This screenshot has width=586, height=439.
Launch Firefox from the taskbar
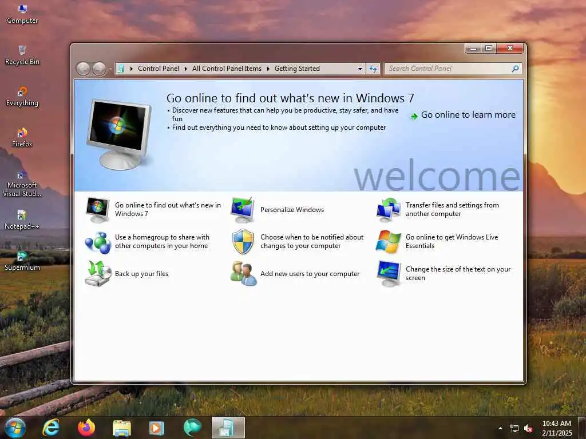pos(86,428)
